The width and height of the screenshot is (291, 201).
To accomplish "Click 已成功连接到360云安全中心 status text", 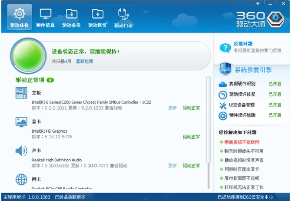I will 245,197.
